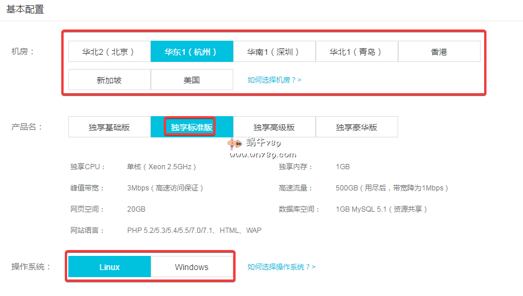Image resolution: width=523 pixels, height=296 pixels.
Task: Select the 华南1（深圳） data center
Action: (x=274, y=51)
